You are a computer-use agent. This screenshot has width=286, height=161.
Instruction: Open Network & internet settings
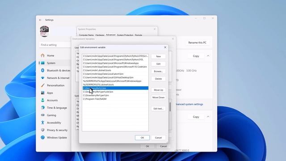tap(58, 78)
